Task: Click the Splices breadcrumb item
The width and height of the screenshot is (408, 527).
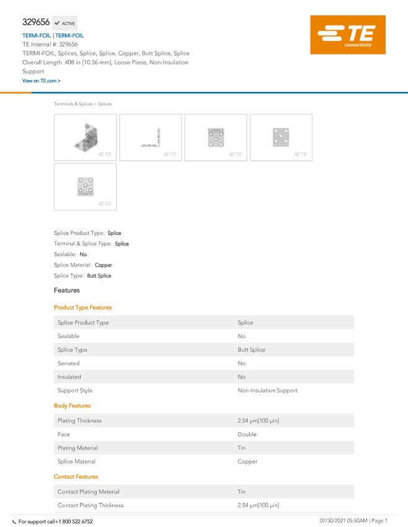Action: (x=105, y=104)
